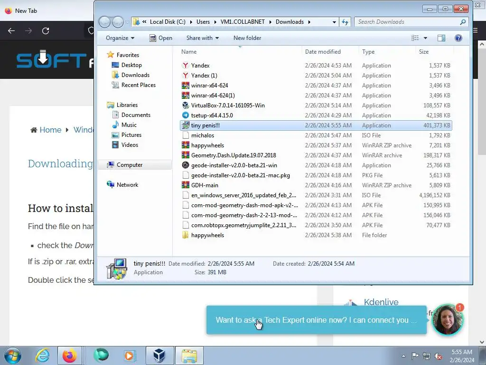
Task: Select Desktop in Favorites
Action: [x=131, y=65]
